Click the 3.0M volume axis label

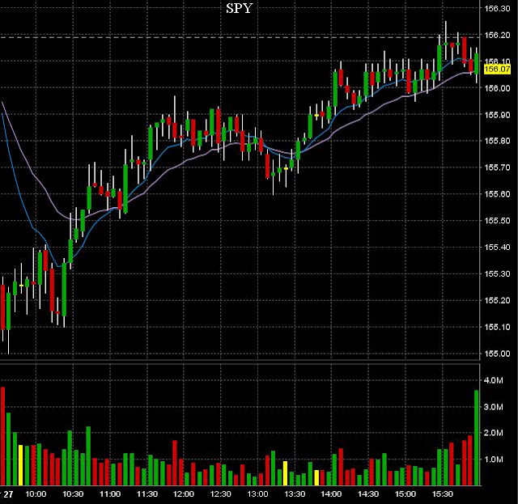point(493,407)
